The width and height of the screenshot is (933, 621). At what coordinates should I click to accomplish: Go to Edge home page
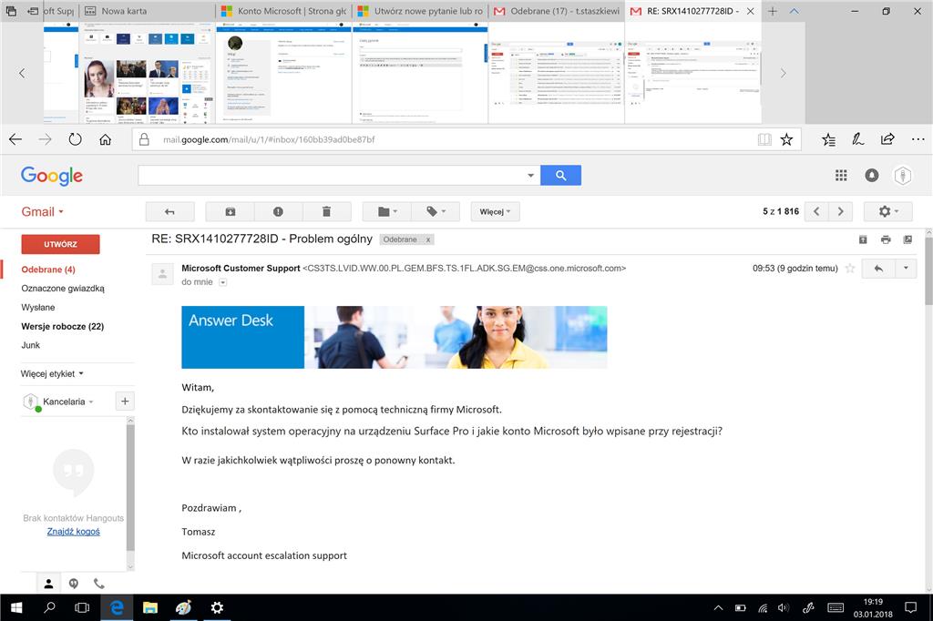(106, 139)
